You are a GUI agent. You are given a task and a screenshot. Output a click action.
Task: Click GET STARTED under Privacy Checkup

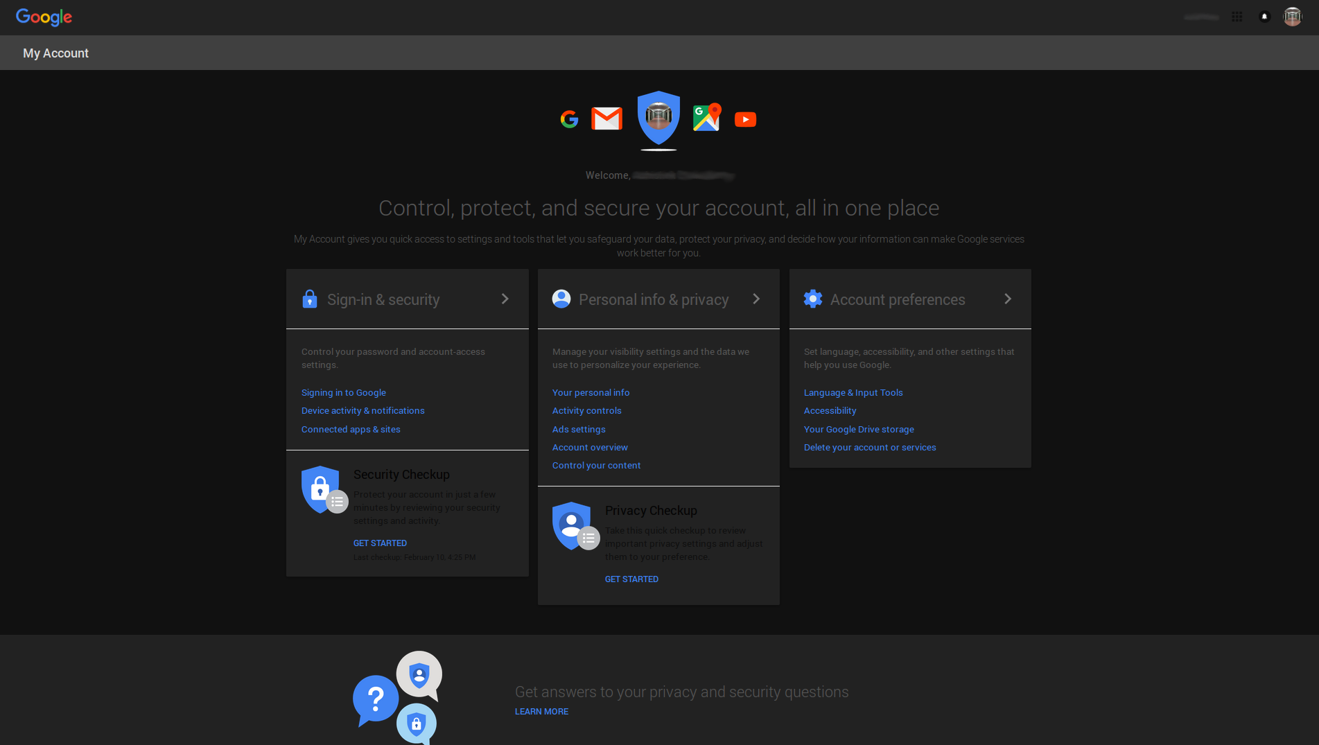click(x=631, y=579)
